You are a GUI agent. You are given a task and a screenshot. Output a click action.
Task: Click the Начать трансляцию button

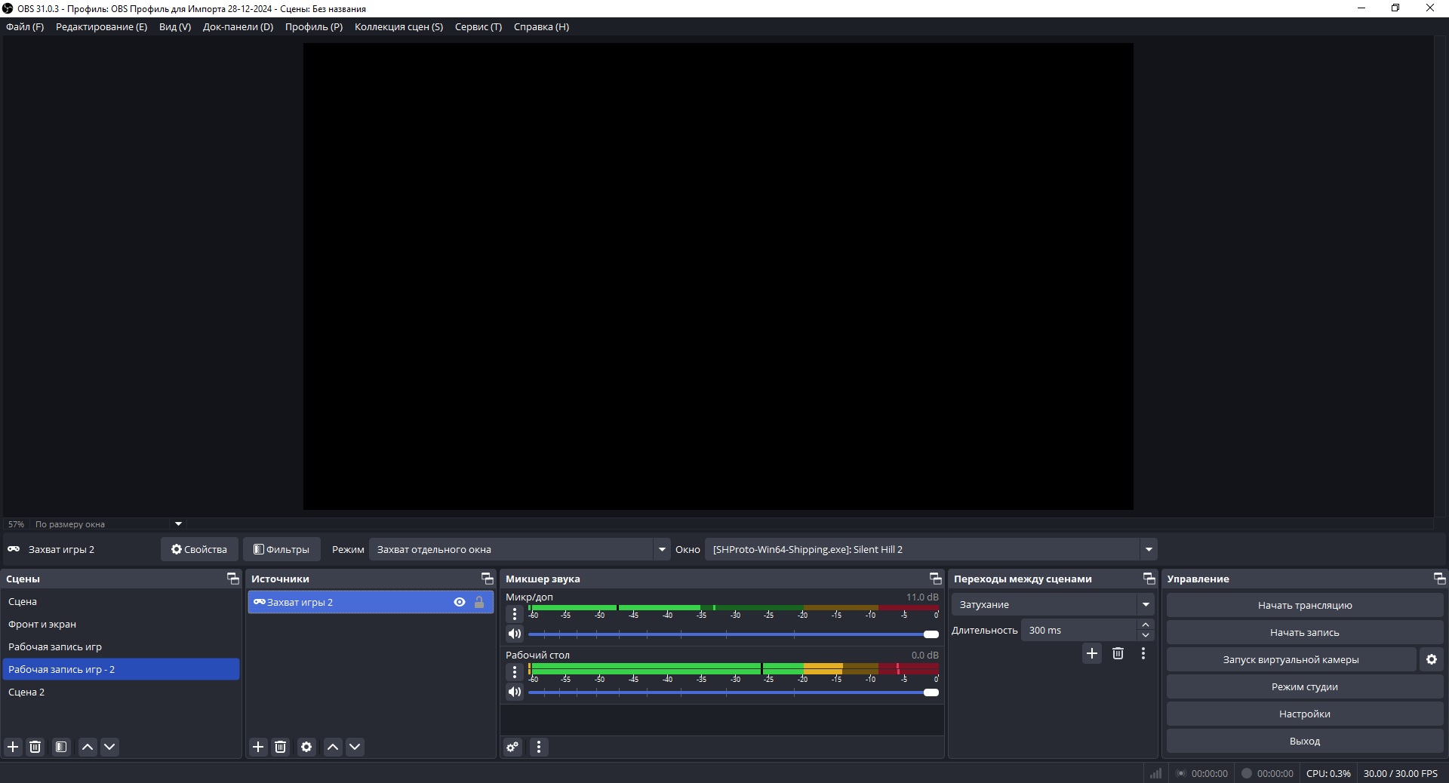tap(1305, 605)
